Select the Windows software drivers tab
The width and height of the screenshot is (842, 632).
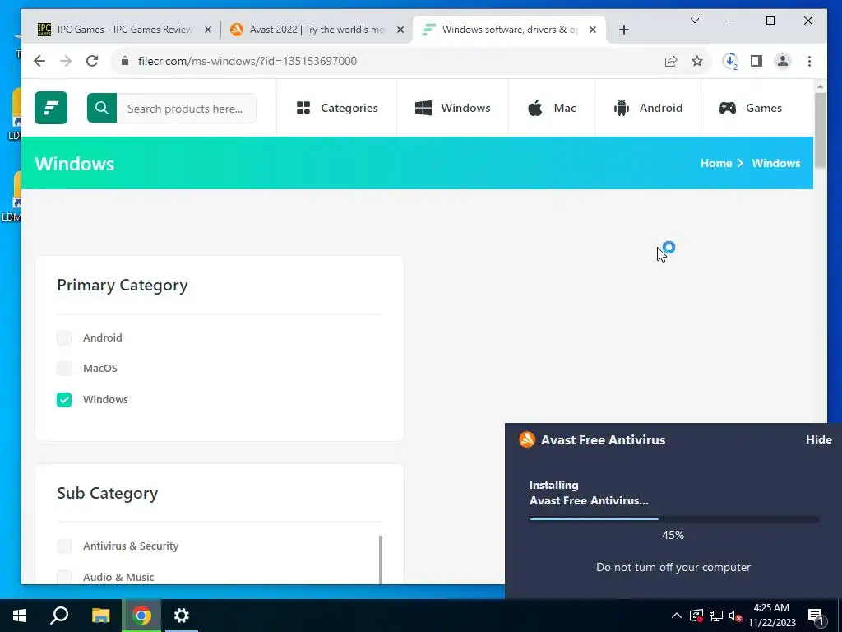pos(509,30)
